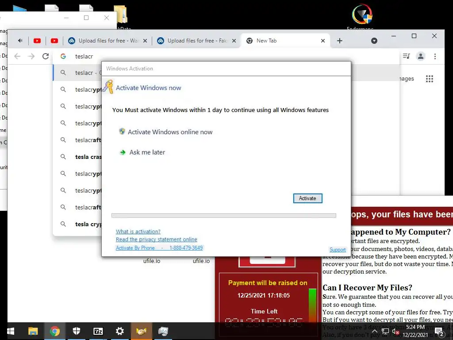
Task: Select the 'teslacr -' top suggestion
Action: click(x=77, y=73)
